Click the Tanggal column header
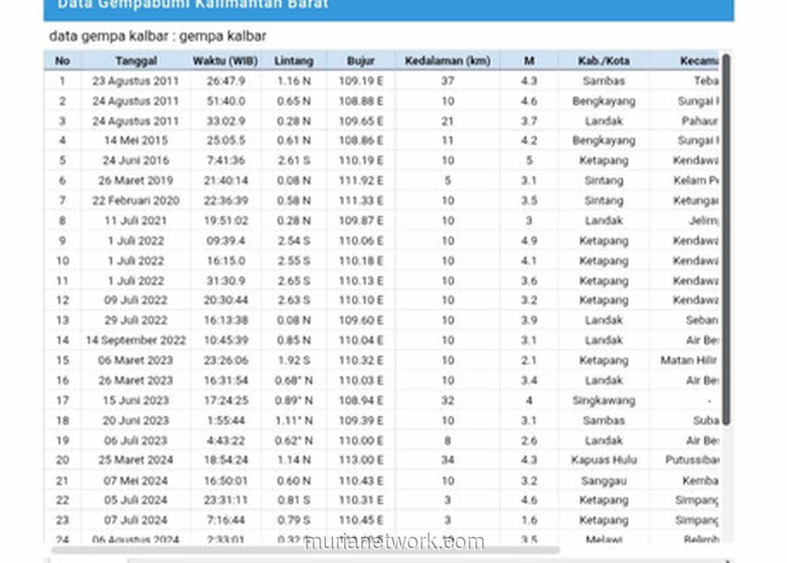787x563 pixels. tap(136, 61)
